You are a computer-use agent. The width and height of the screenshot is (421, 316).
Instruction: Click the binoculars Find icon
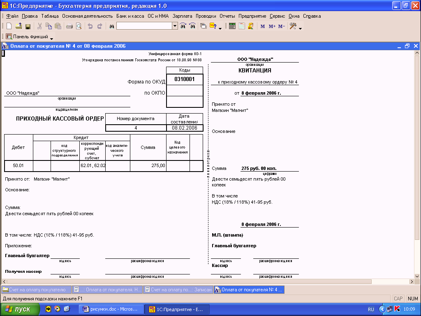tap(111, 26)
